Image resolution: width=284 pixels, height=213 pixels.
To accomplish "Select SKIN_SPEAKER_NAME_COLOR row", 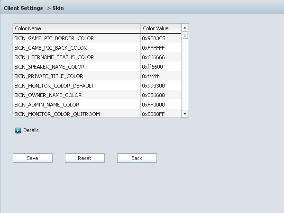I will [x=97, y=67].
